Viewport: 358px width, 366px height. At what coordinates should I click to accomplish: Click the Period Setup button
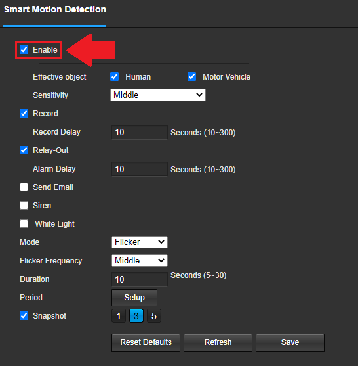click(x=134, y=298)
